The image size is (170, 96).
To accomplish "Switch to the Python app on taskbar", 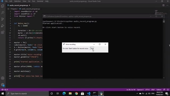I will click(101, 94).
